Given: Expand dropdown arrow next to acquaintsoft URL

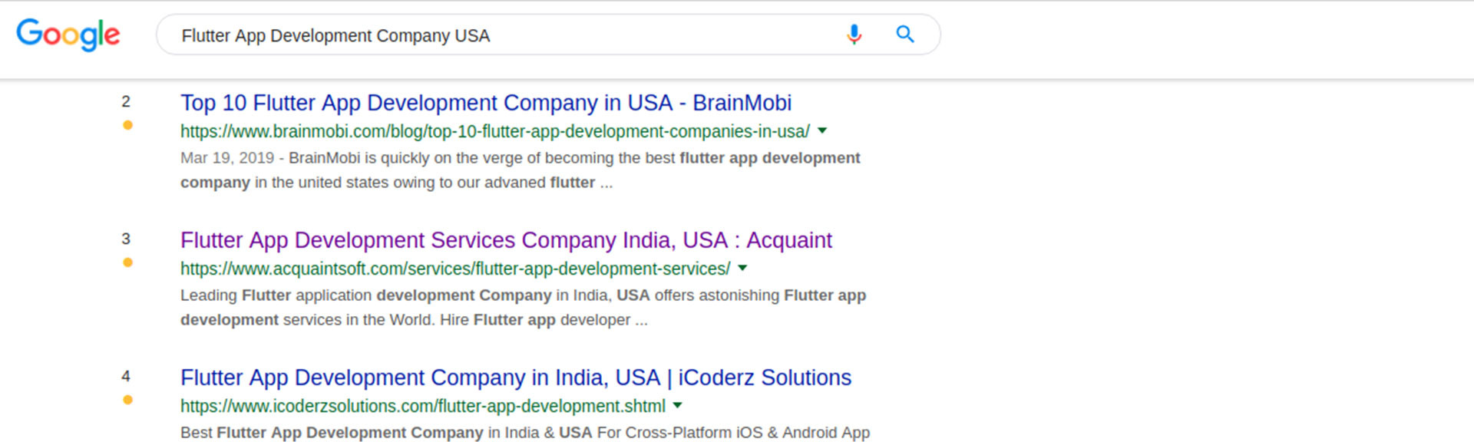Looking at the screenshot, I should 742,269.
